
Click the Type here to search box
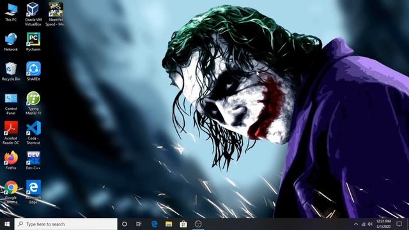tap(66, 224)
